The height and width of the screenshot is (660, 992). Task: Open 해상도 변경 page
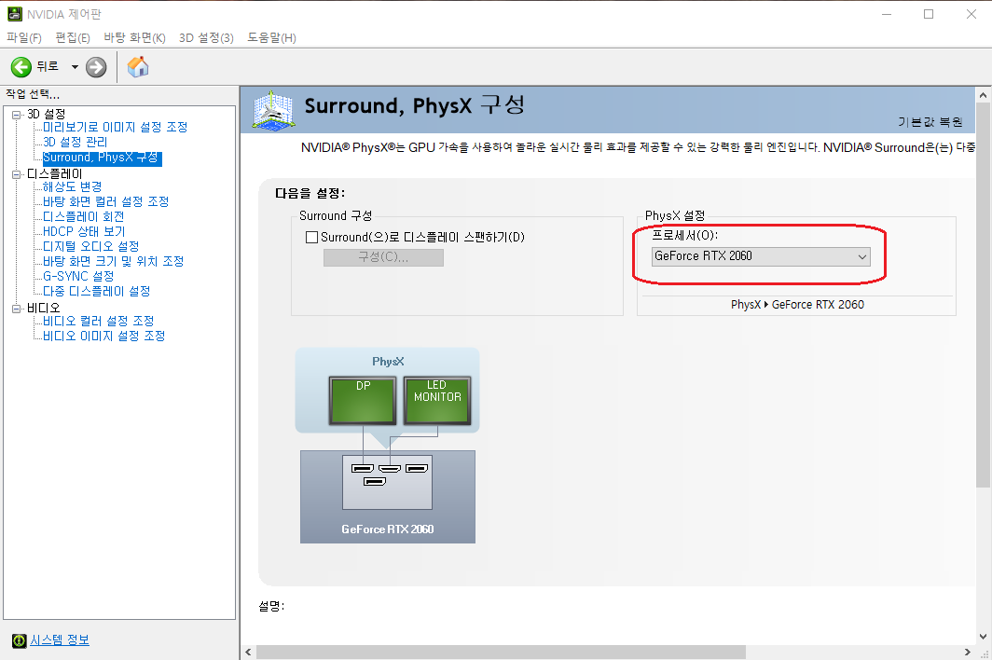pos(72,186)
